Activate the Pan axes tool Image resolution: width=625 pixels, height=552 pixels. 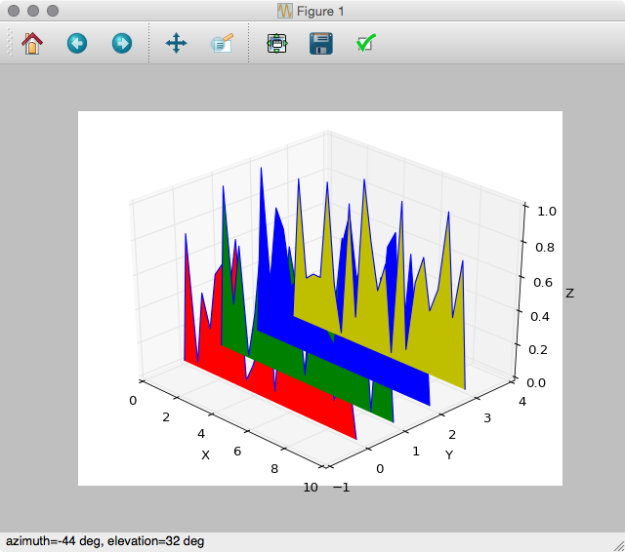(176, 43)
